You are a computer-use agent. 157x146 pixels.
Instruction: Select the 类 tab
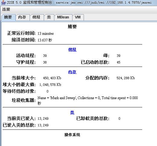49,17
